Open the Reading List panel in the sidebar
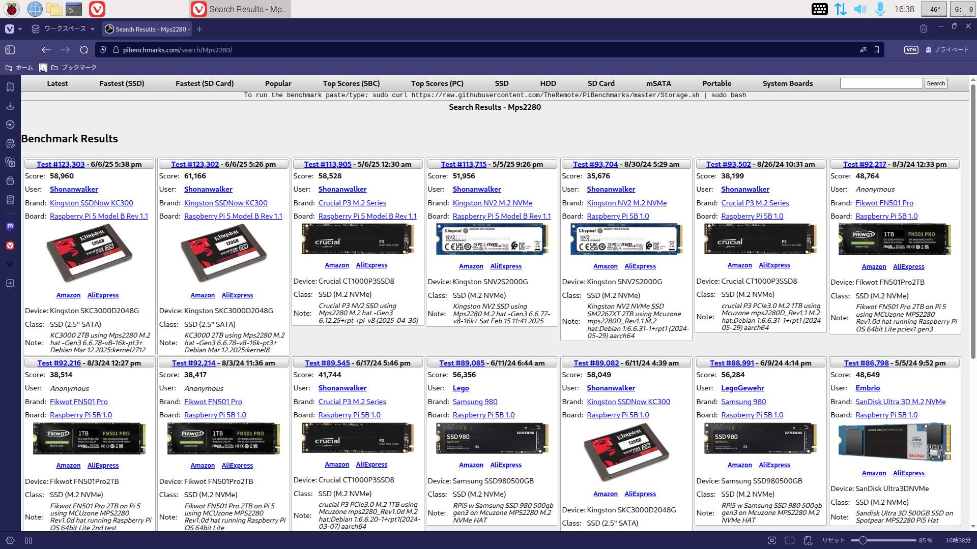977x549 pixels. (10, 200)
